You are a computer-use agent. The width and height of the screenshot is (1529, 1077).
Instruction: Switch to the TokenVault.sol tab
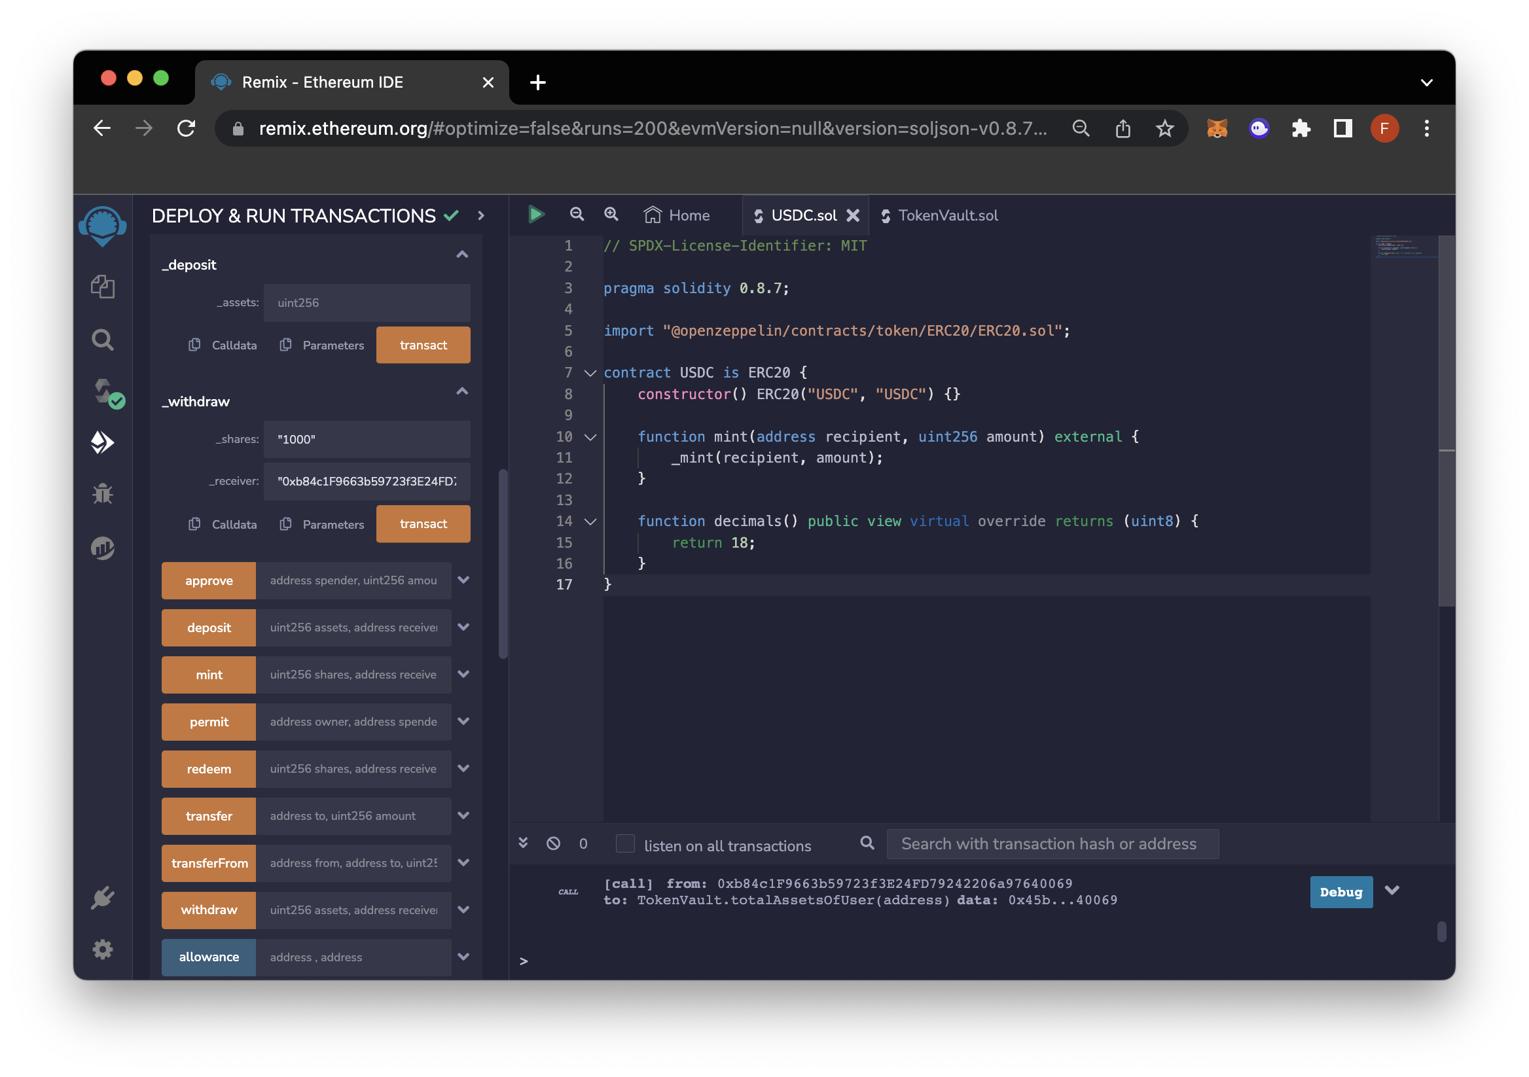point(943,215)
